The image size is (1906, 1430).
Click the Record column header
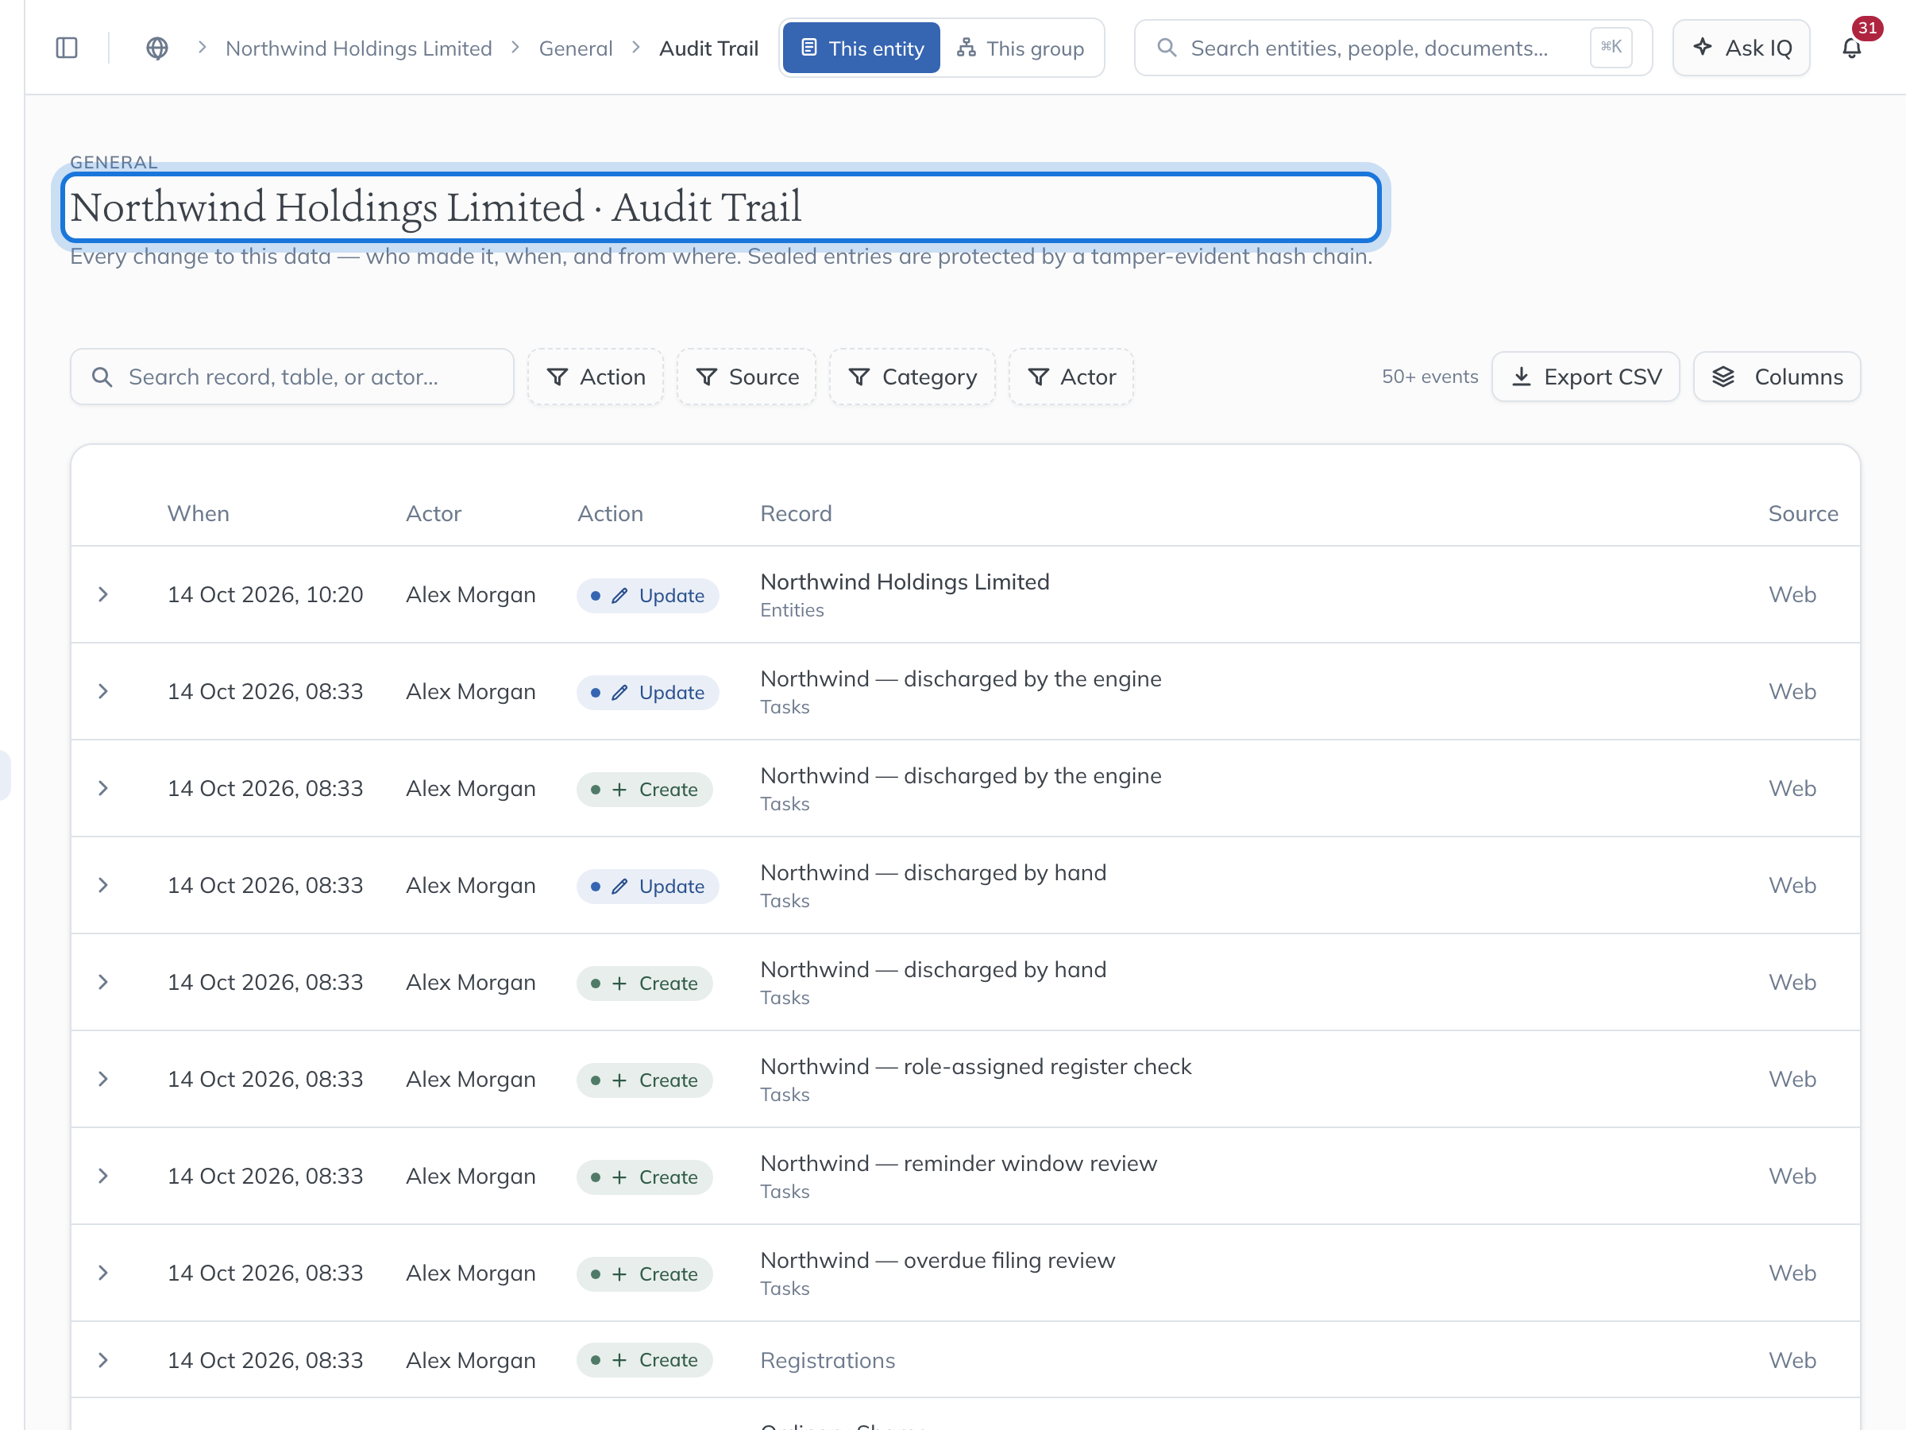pos(795,514)
